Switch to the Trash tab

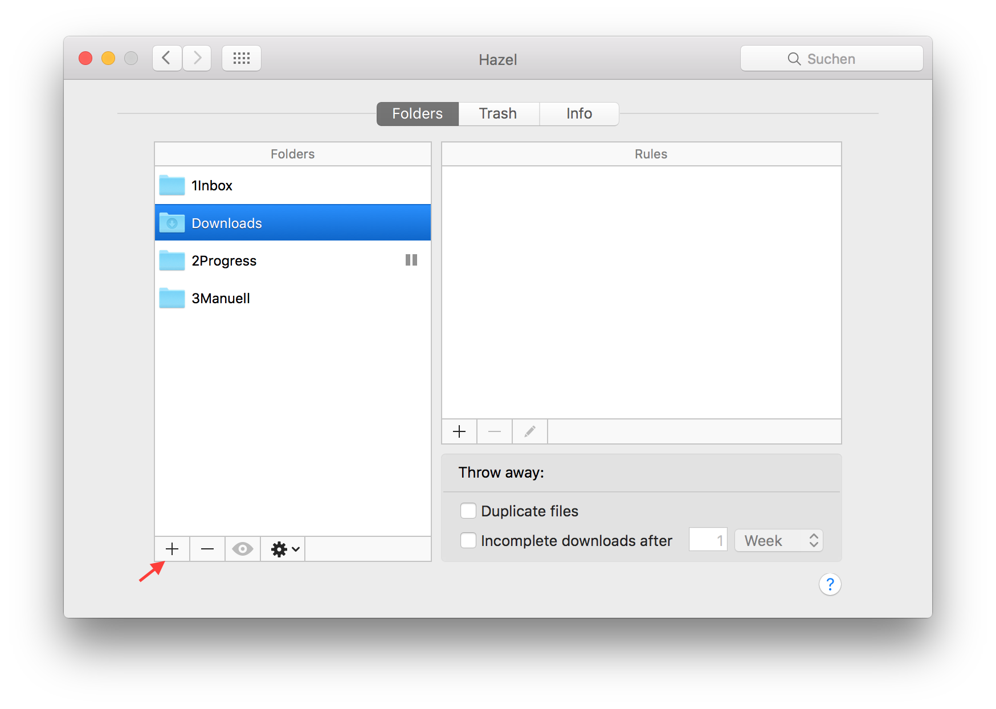click(x=499, y=113)
